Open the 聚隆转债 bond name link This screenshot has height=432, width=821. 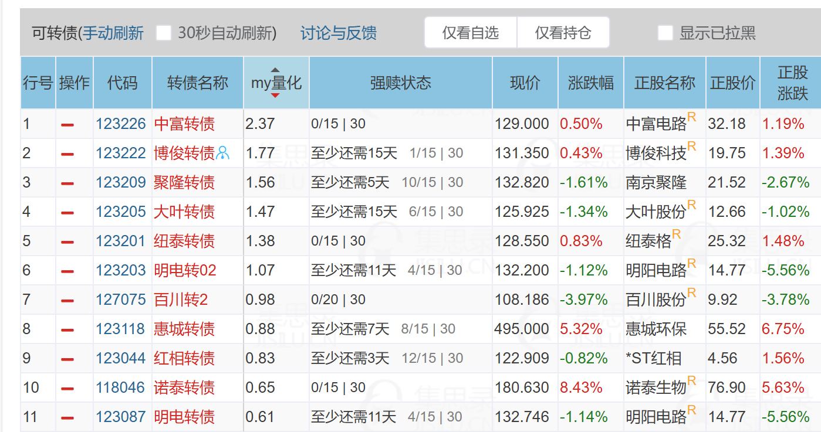click(x=184, y=182)
